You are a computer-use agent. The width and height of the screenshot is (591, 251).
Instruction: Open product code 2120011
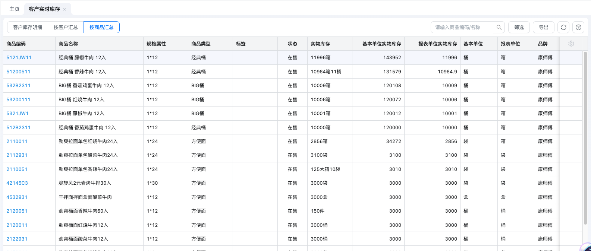coord(17,225)
